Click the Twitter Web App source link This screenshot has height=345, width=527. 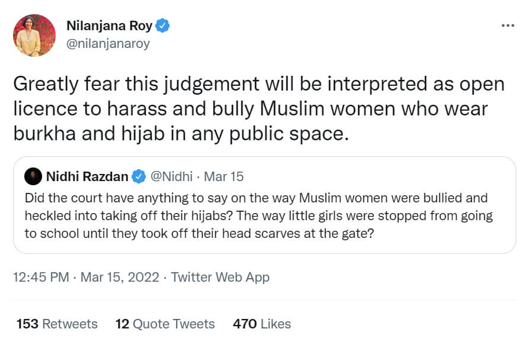tap(220, 277)
